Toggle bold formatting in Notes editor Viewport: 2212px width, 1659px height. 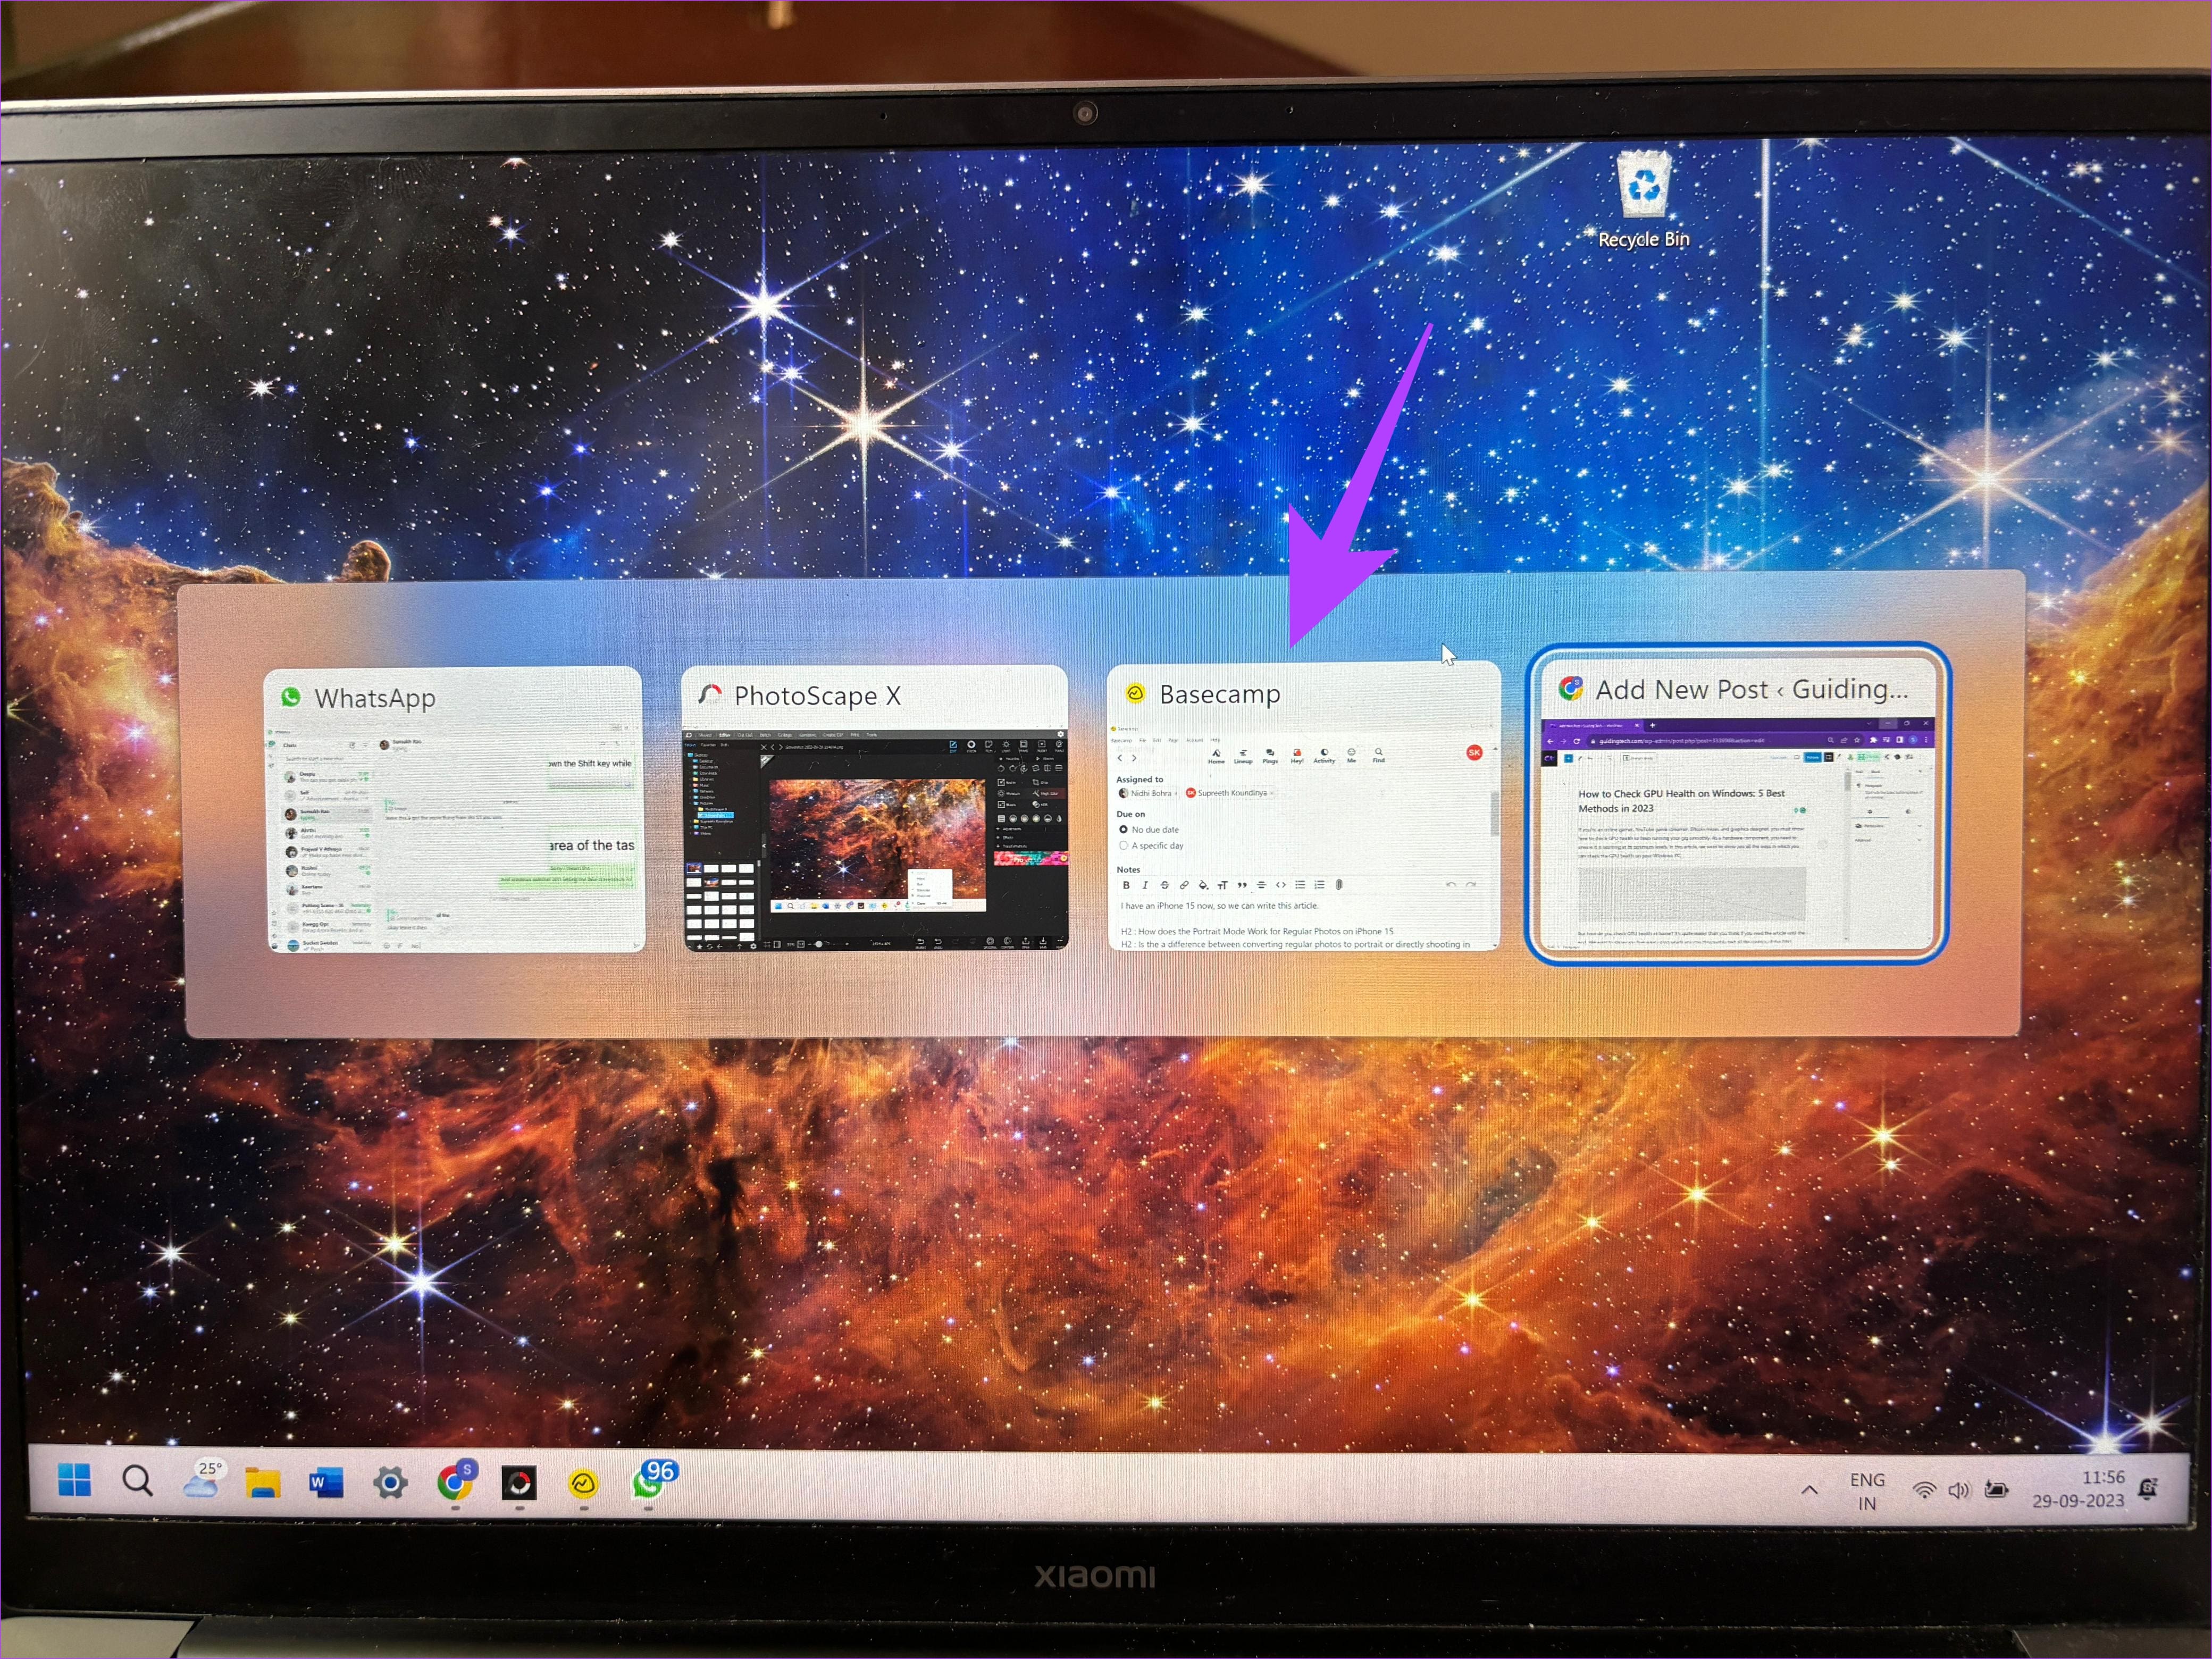coord(1127,886)
